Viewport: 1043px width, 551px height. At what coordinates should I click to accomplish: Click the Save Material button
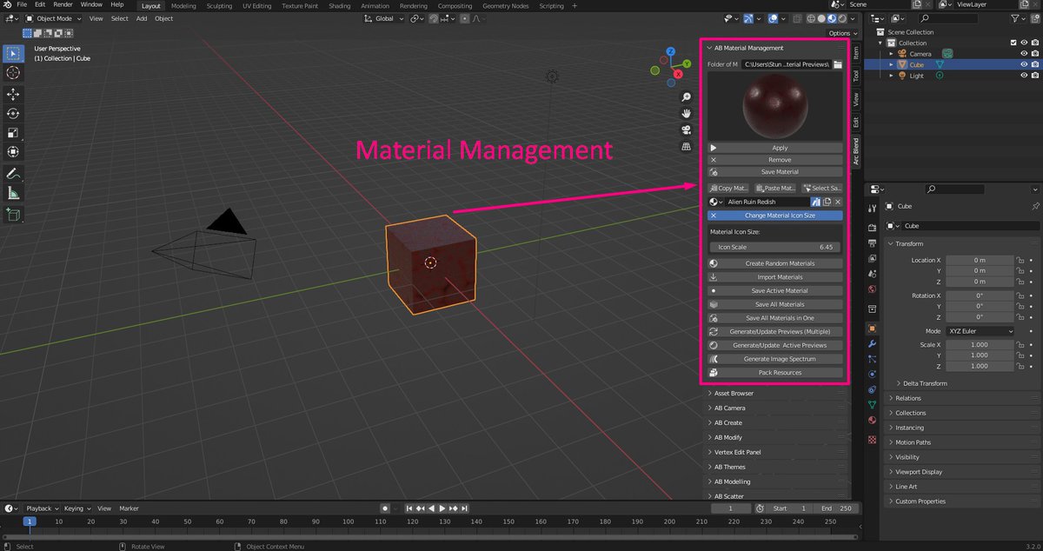point(774,172)
